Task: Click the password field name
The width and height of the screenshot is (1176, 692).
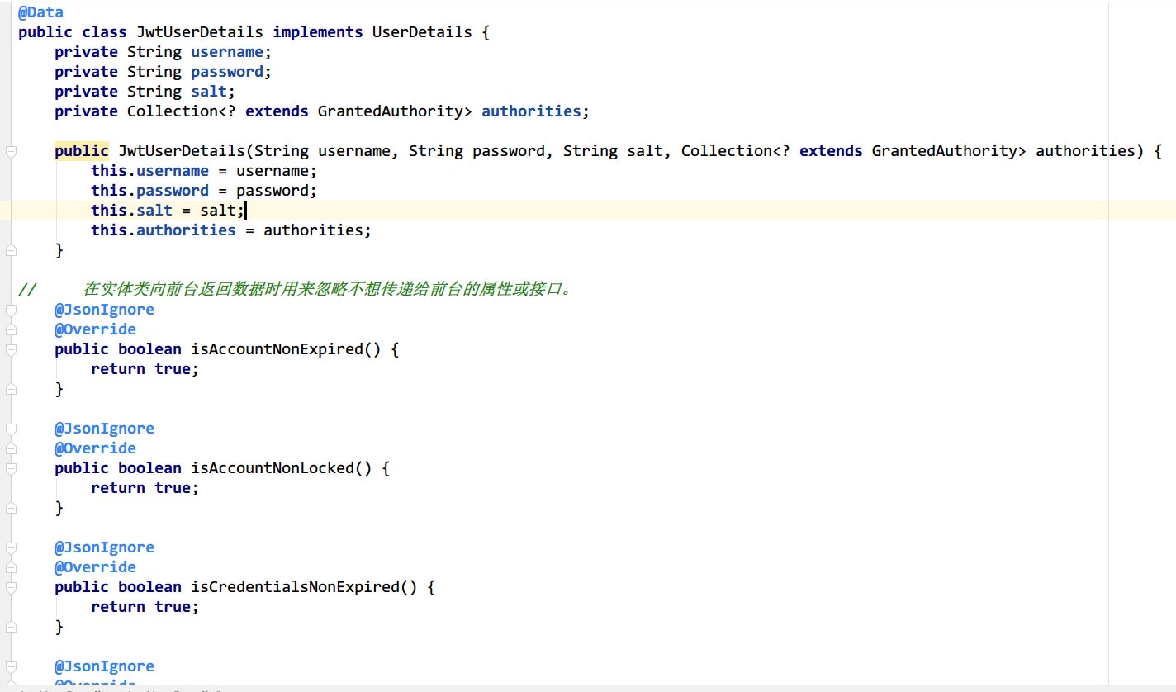Action: pyautogui.click(x=226, y=71)
